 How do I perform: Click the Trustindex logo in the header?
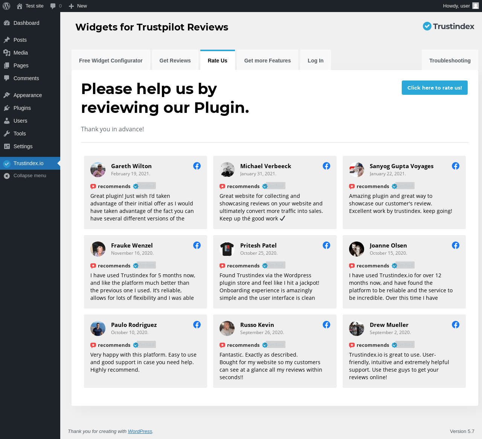pyautogui.click(x=448, y=26)
